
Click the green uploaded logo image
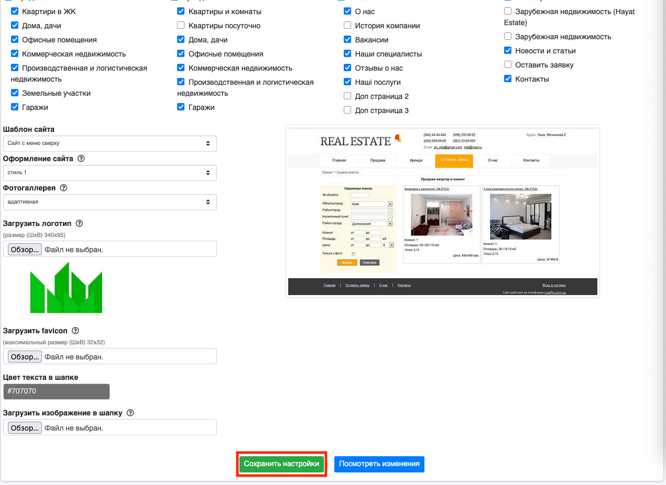point(66,288)
